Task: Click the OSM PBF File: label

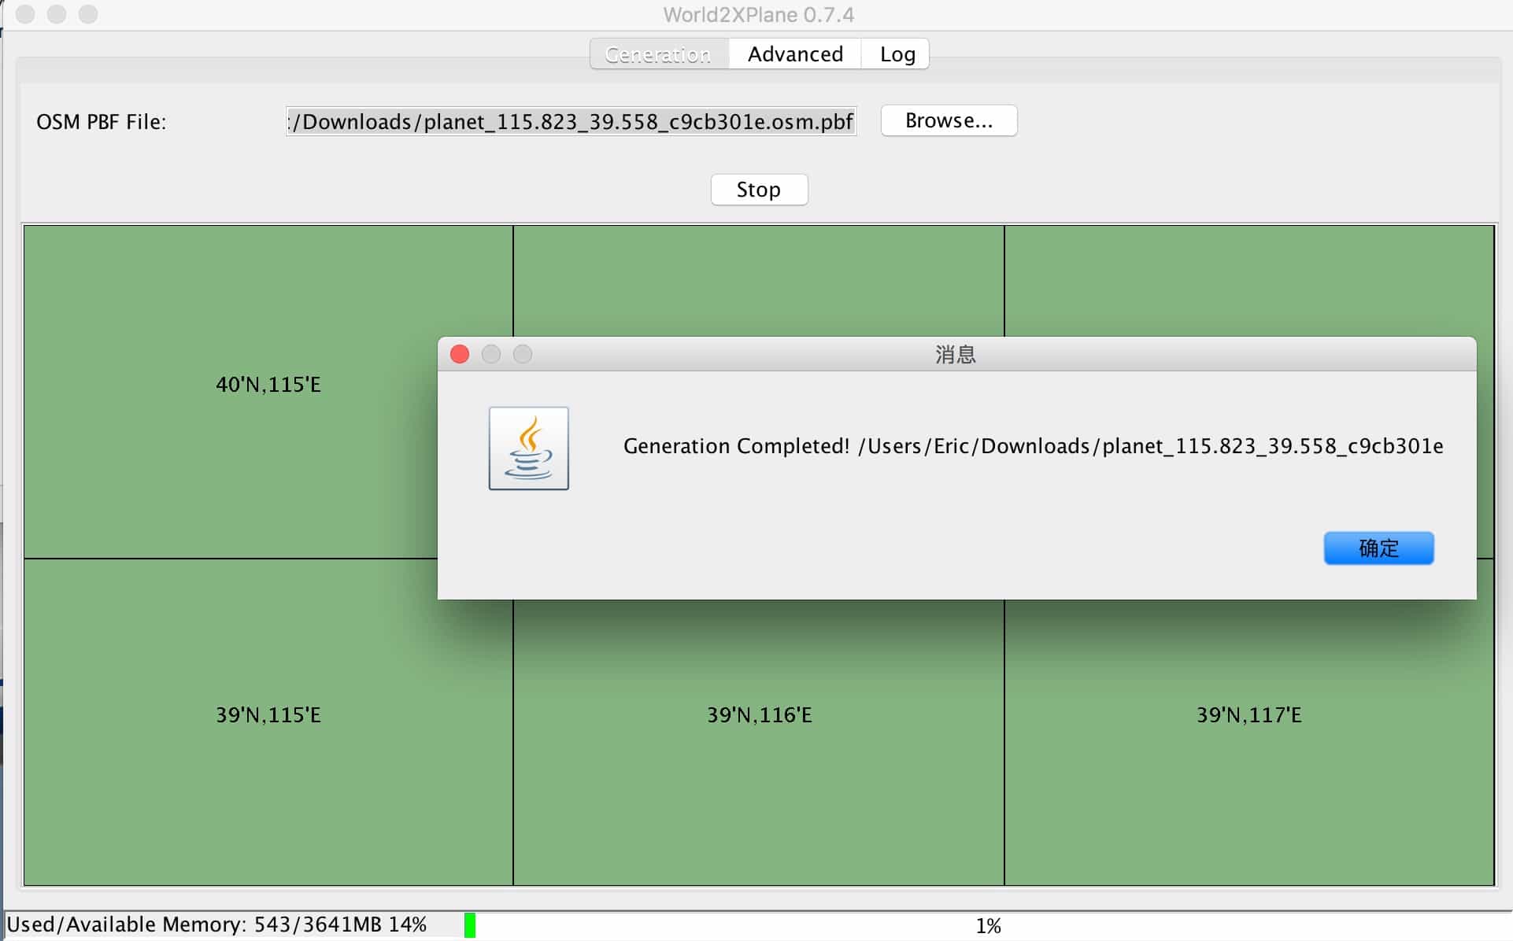Action: pos(102,122)
